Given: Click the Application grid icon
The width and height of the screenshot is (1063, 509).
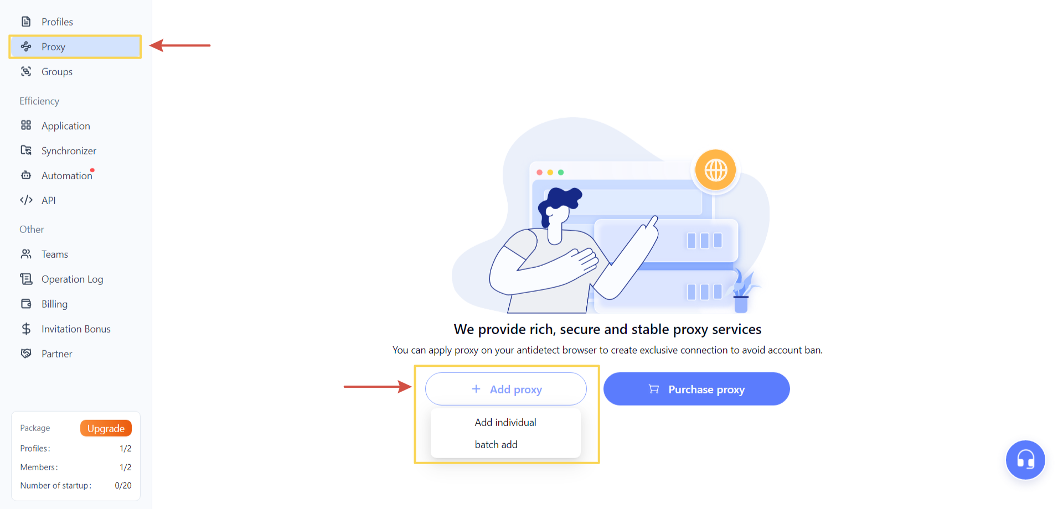Looking at the screenshot, I should (x=26, y=126).
